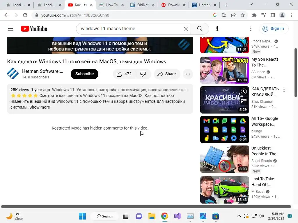Open the Chat app from taskbar
The width and height of the screenshot is (298, 223).
tap(139, 216)
